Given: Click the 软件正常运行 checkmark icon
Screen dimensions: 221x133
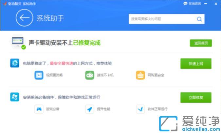Looking at the screenshot, I should coord(140,109).
